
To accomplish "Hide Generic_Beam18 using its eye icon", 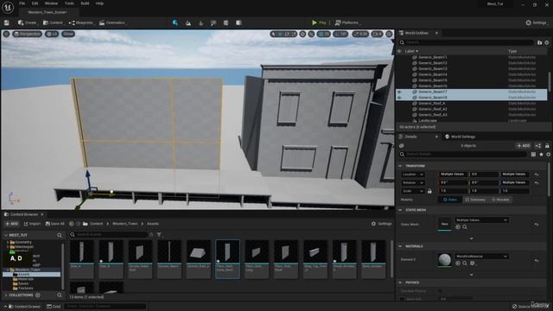I will point(399,98).
